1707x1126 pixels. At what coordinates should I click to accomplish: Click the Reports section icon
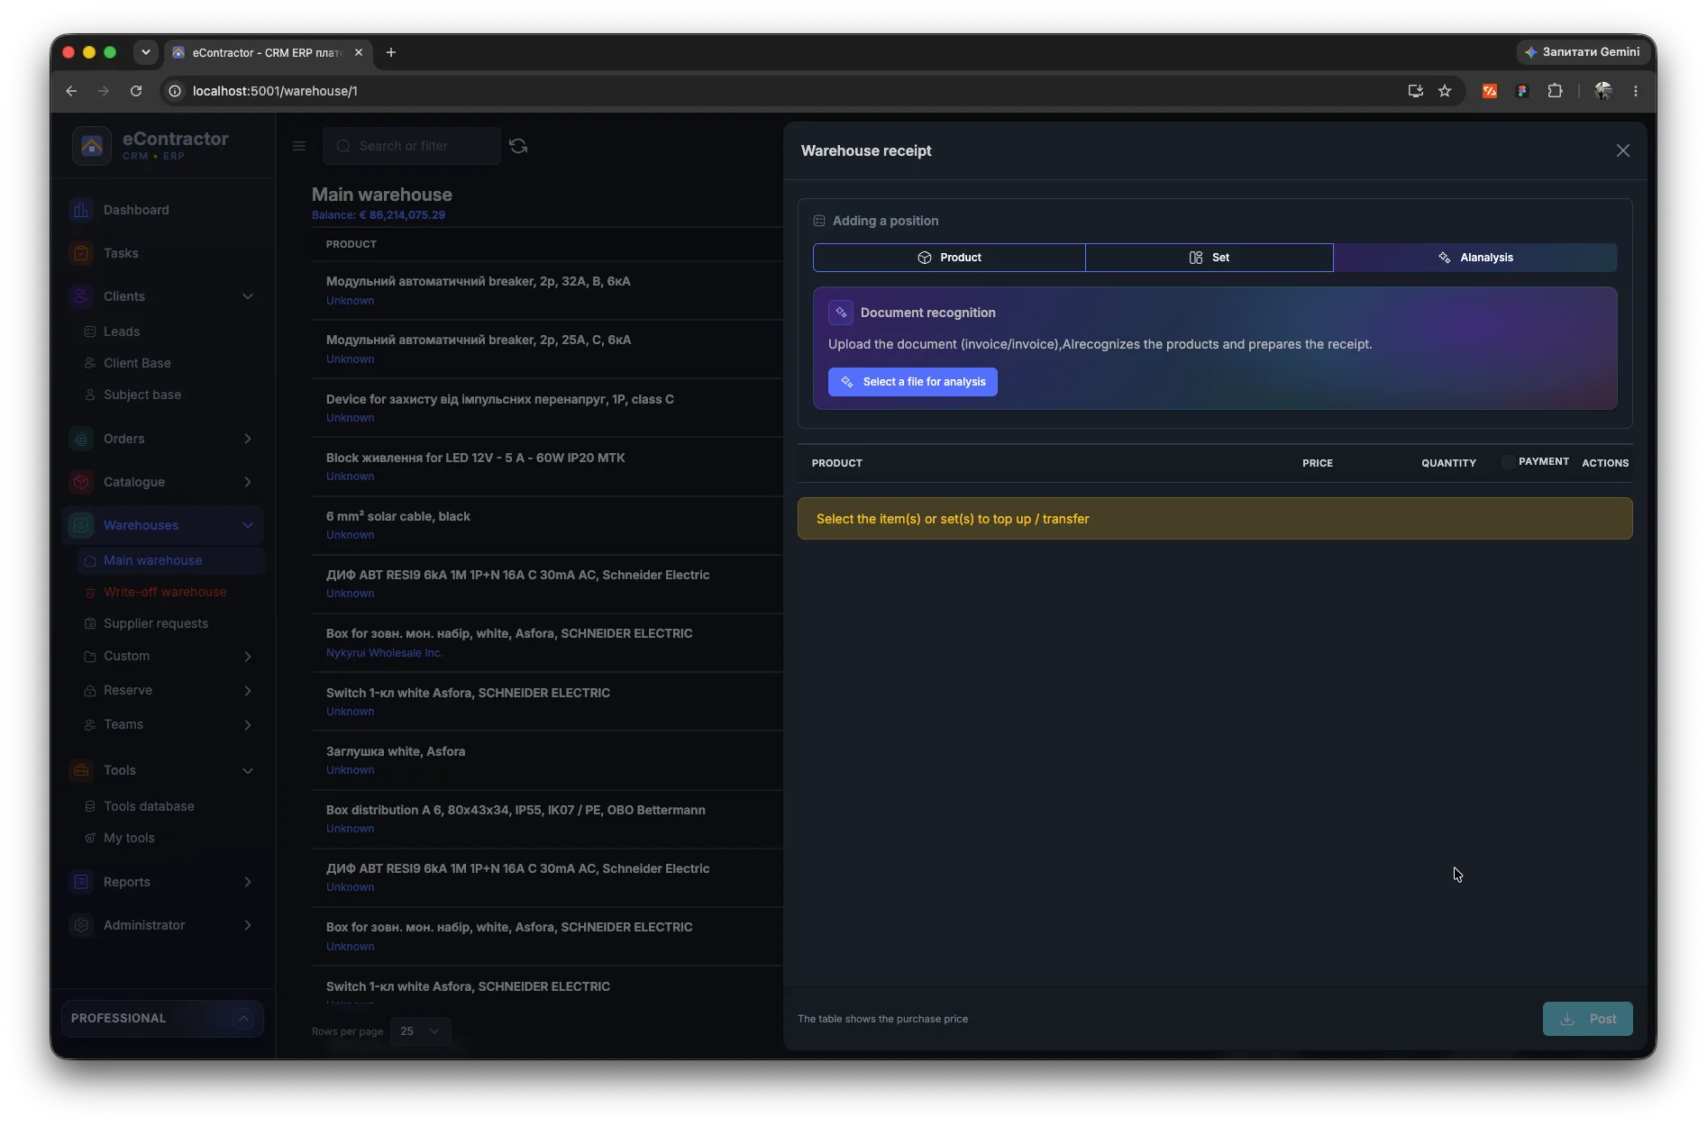pyautogui.click(x=81, y=882)
